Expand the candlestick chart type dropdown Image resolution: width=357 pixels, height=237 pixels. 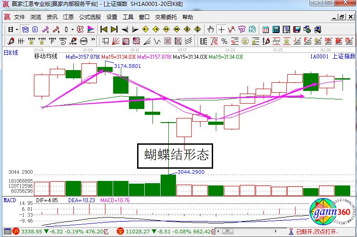(73, 29)
